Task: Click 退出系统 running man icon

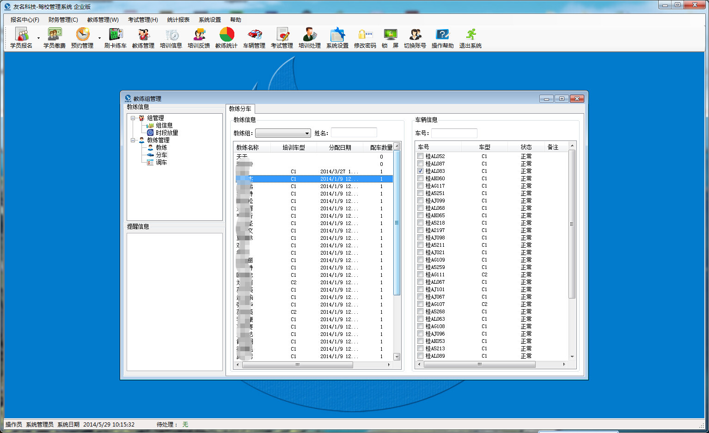Action: pos(471,38)
